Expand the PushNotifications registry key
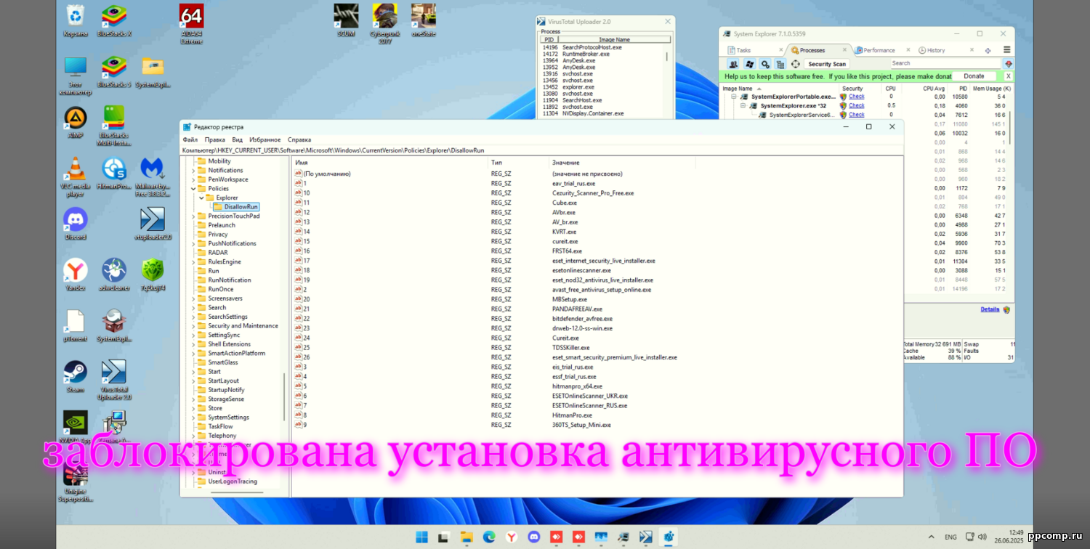Screen dimensions: 1090x549 193,243
